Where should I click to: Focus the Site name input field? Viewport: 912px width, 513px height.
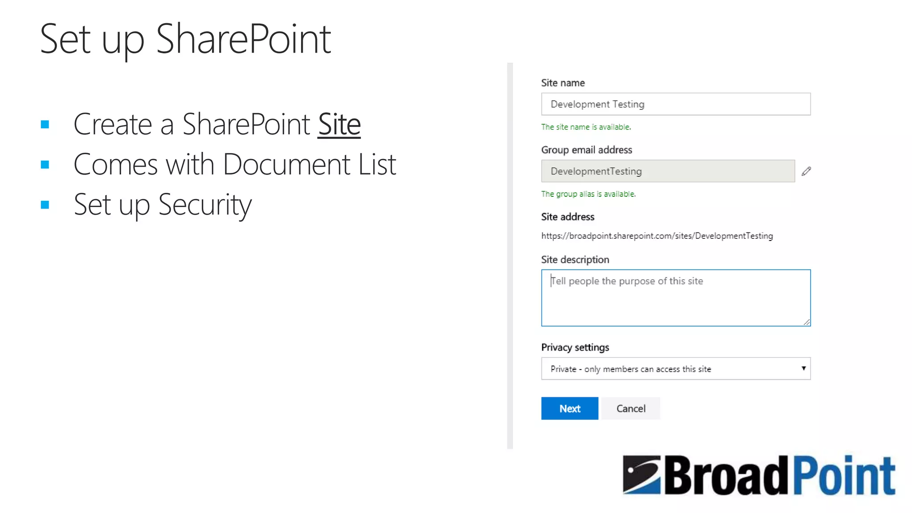click(676, 104)
